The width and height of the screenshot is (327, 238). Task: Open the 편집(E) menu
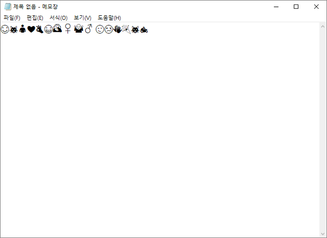(35, 18)
